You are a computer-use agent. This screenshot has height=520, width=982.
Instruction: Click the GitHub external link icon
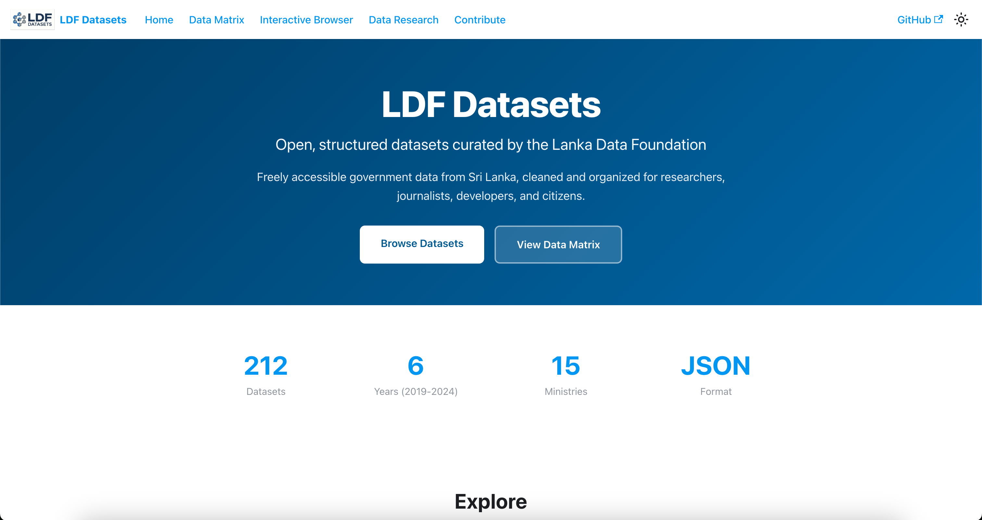coord(938,19)
